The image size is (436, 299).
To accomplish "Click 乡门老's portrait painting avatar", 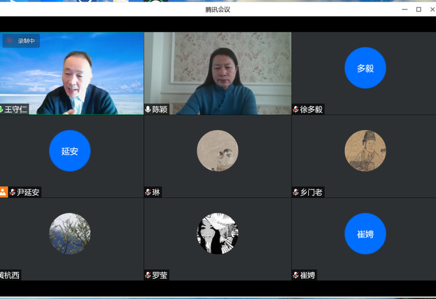I will coord(365,151).
